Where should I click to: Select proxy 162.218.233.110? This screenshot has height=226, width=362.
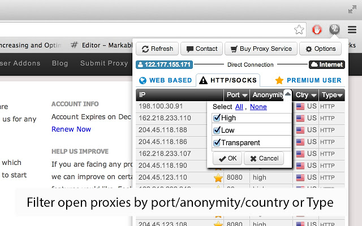[x=165, y=118]
